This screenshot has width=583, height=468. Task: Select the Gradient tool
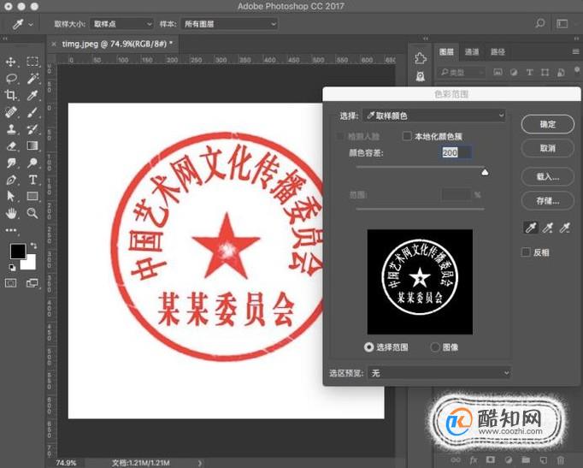tap(32, 145)
